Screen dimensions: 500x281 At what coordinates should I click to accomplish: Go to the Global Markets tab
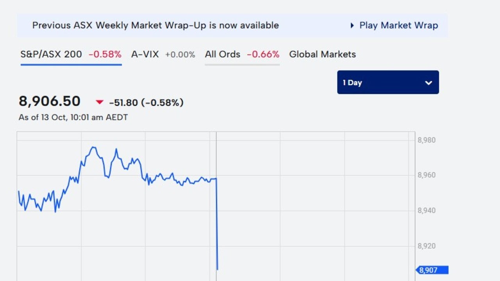[322, 54]
